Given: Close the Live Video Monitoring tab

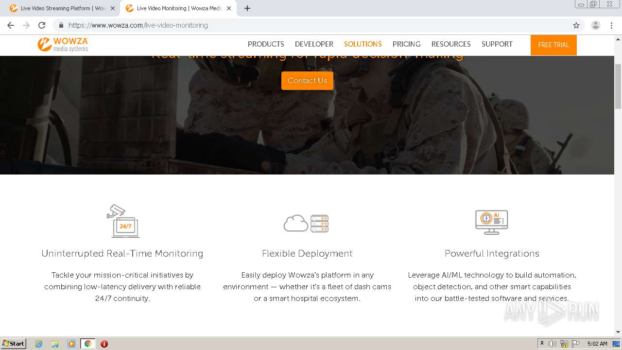Looking at the screenshot, I should point(229,8).
